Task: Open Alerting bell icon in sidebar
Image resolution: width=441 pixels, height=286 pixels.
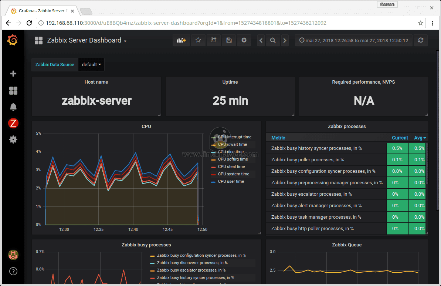Action: click(x=13, y=107)
